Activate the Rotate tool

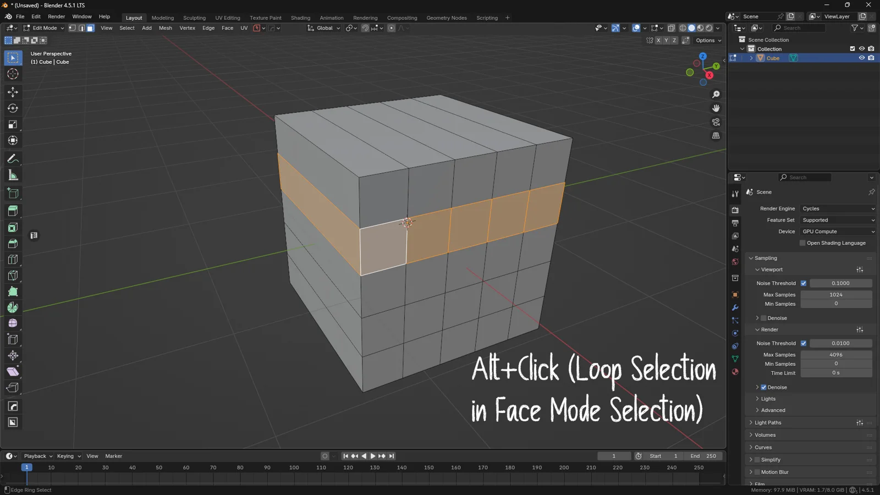pyautogui.click(x=13, y=108)
